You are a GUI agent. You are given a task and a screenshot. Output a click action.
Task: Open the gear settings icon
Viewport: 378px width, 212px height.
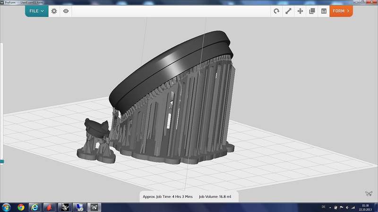[x=54, y=11]
